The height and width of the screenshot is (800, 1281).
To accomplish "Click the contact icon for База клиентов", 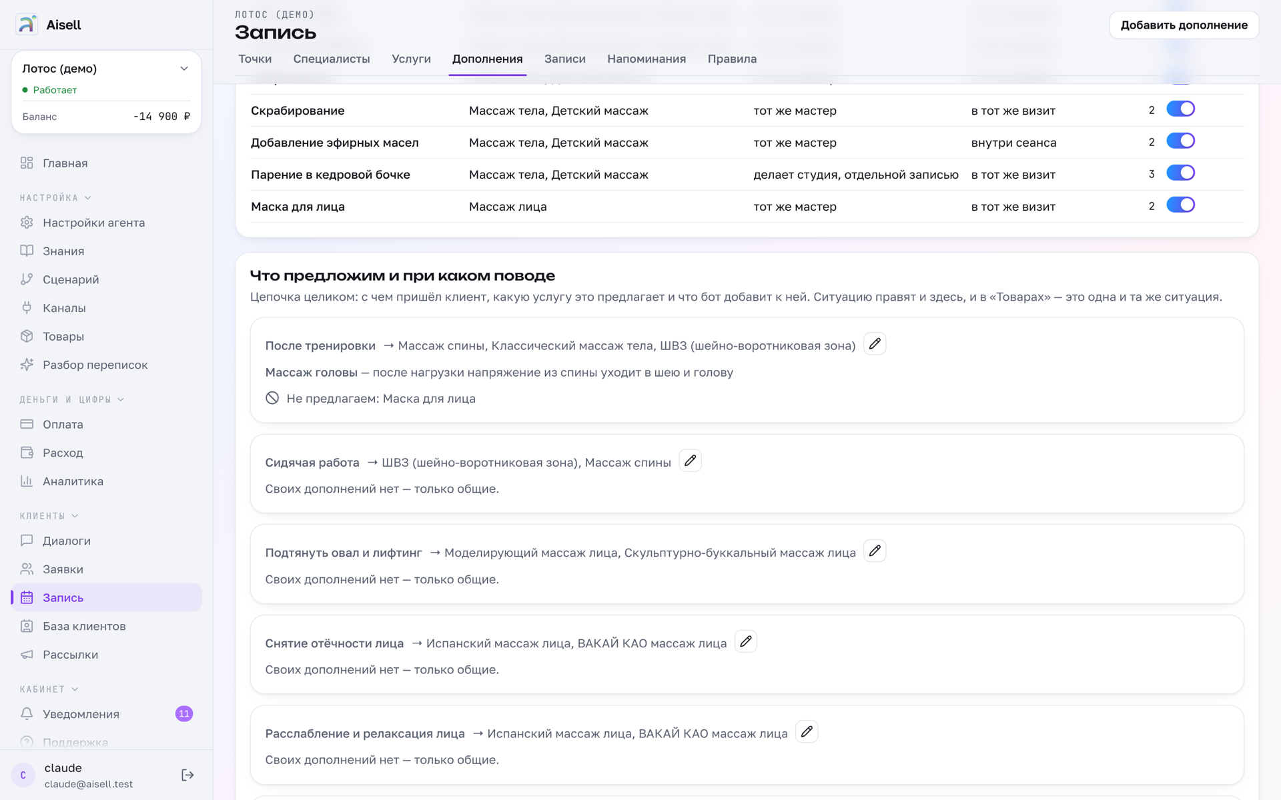I will pos(27,626).
